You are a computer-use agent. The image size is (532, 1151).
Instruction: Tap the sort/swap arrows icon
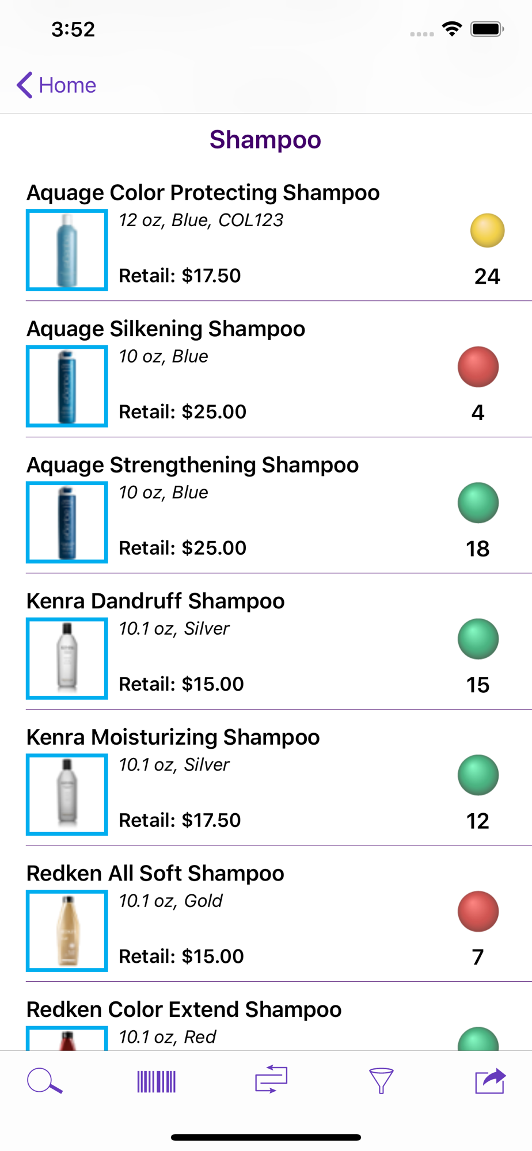[x=271, y=1080]
